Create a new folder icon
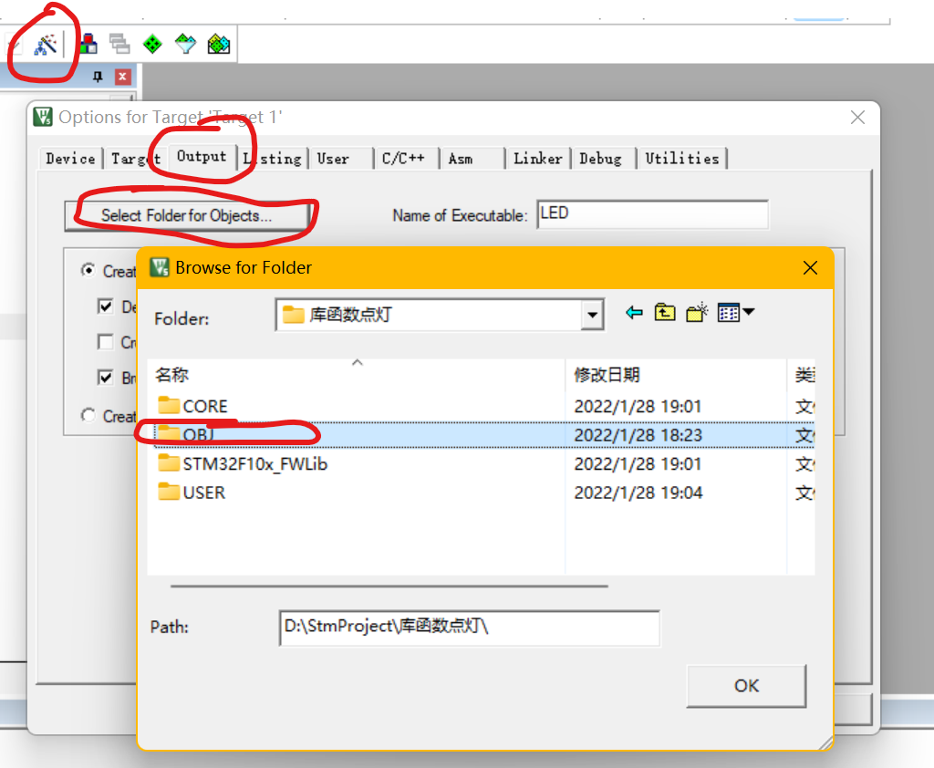Viewport: 934px width, 768px height. point(697,312)
